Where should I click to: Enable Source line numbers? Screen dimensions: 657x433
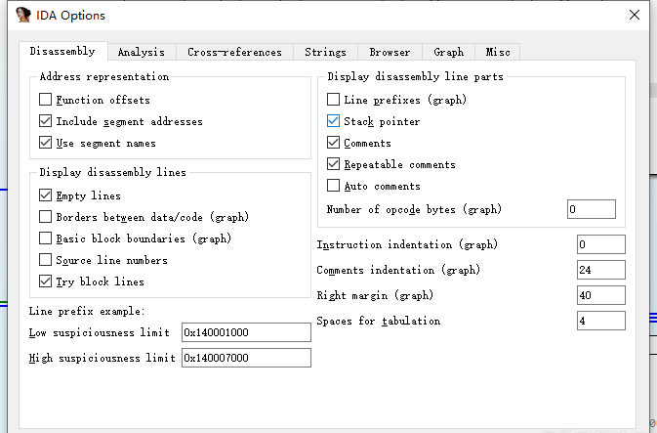click(45, 260)
